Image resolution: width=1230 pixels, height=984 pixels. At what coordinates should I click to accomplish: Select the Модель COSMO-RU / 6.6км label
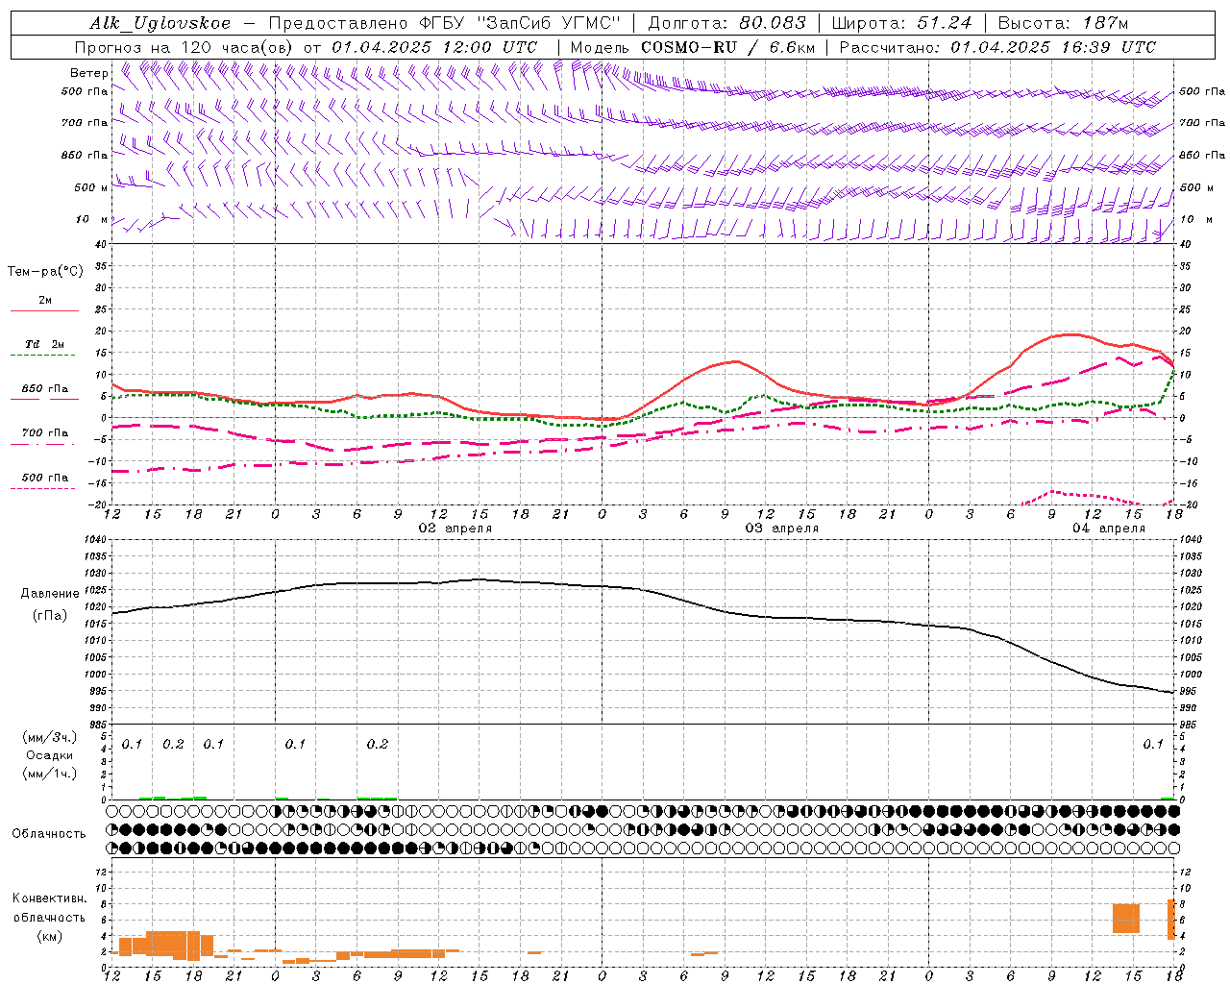692,47
